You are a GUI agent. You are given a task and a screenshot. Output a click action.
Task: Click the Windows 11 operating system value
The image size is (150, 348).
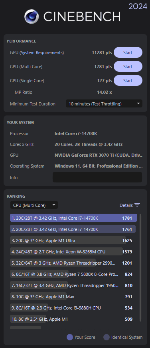point(98,166)
